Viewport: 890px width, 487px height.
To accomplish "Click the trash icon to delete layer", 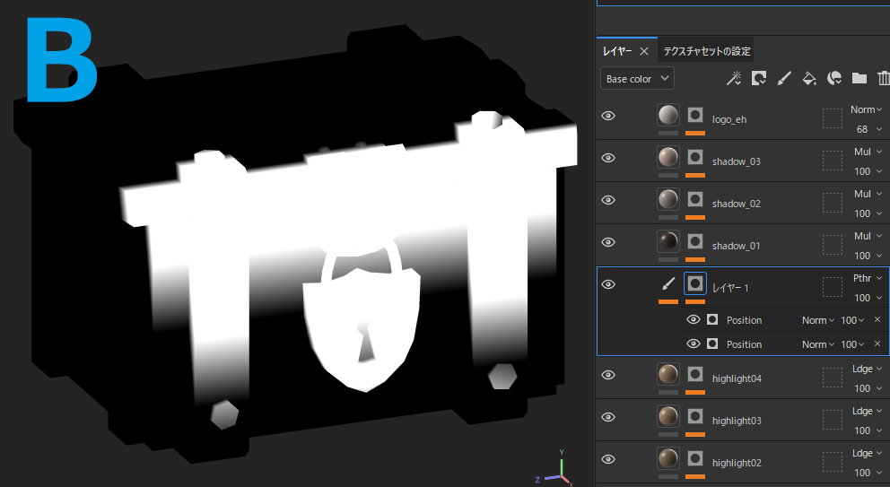I will (883, 79).
